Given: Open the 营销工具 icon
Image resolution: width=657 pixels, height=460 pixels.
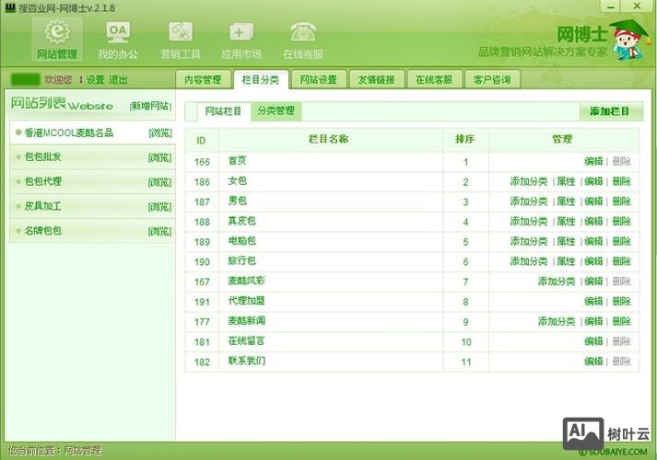Looking at the screenshot, I should [181, 40].
